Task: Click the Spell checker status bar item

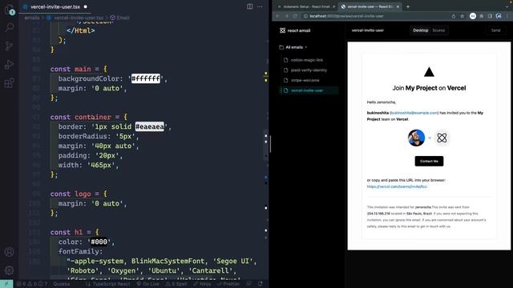Action: (176, 284)
